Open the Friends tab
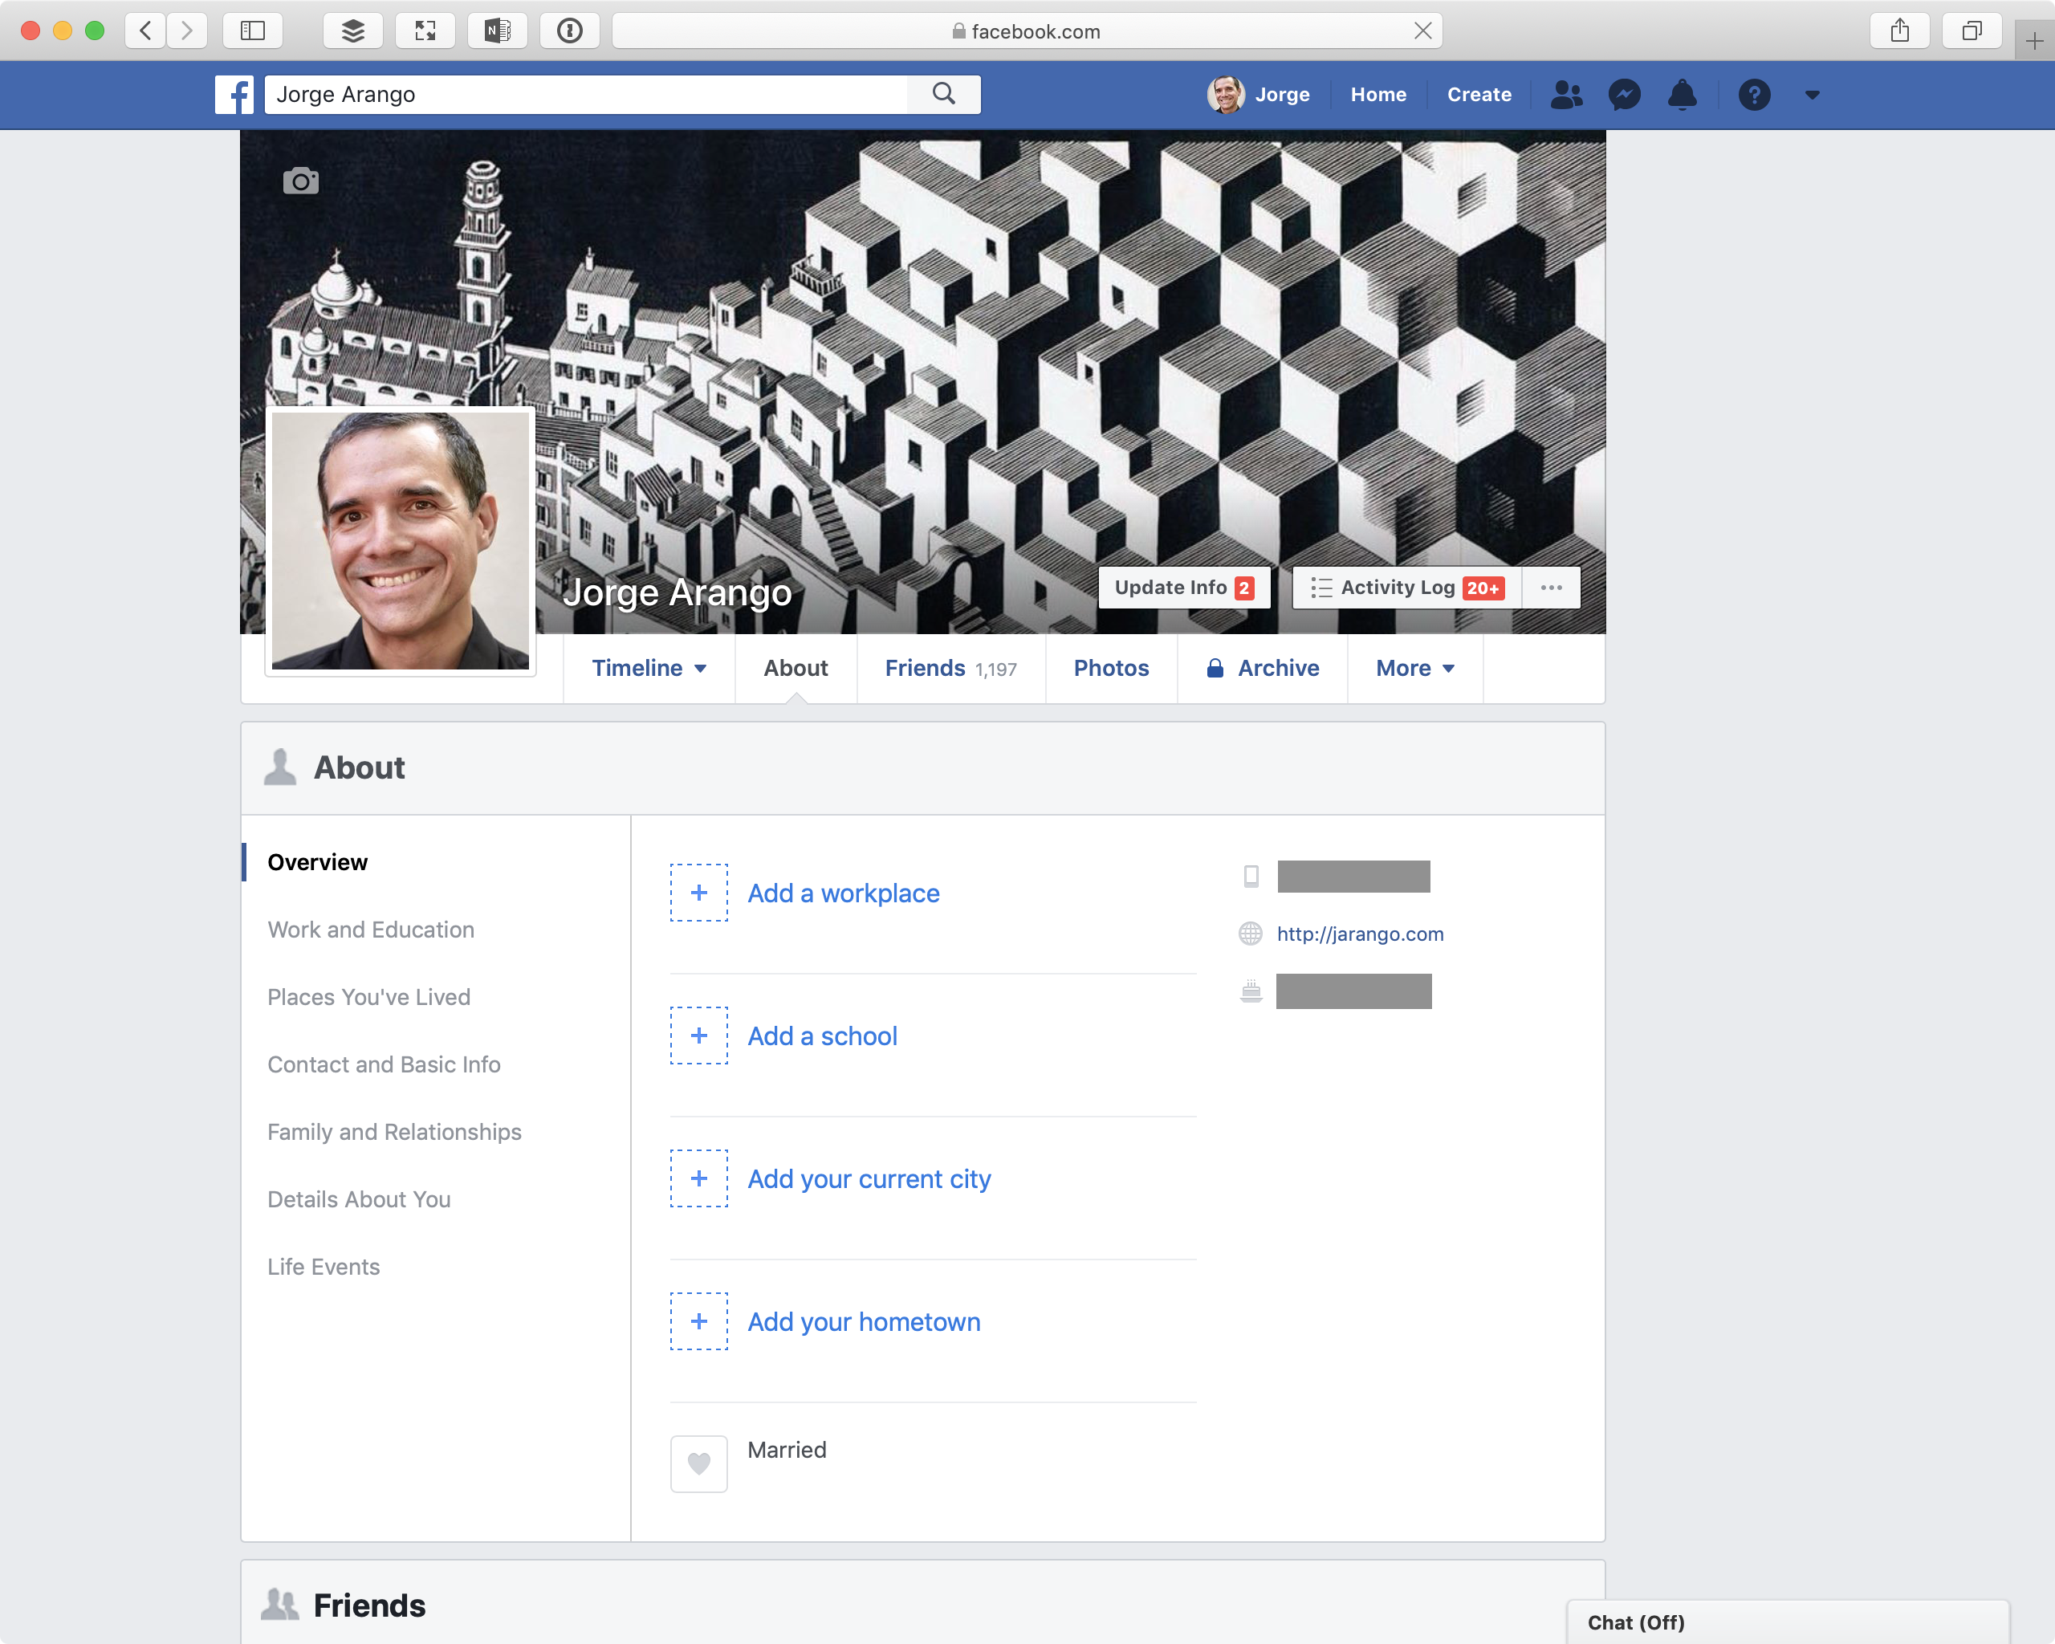This screenshot has width=2055, height=1644. pyautogui.click(x=951, y=668)
